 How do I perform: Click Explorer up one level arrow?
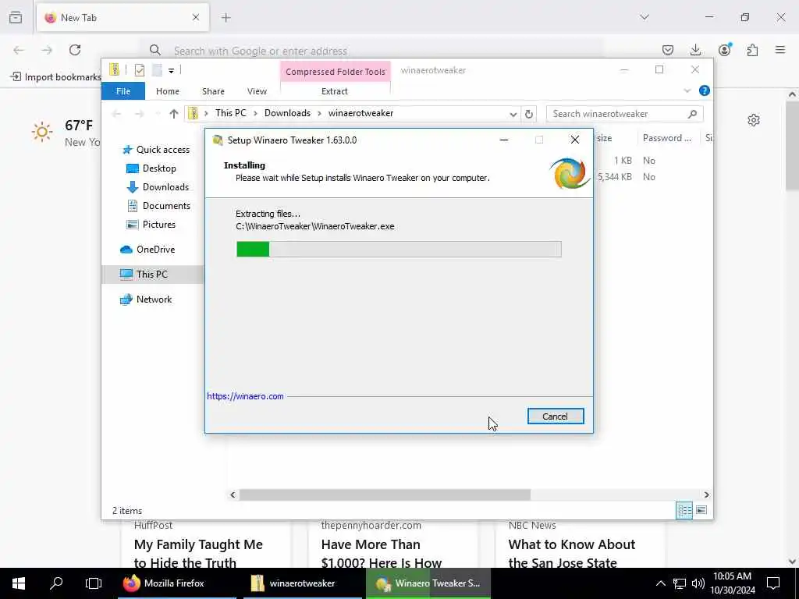point(174,114)
